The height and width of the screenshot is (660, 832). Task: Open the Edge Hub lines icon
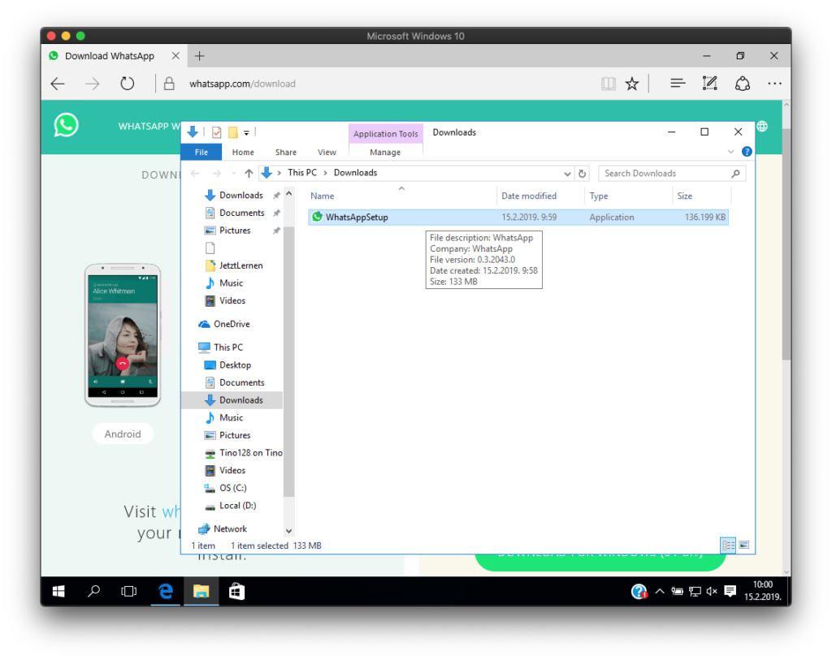click(678, 84)
